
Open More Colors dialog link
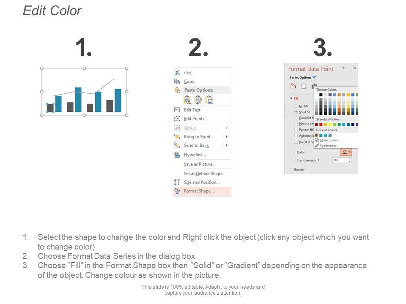point(329,140)
